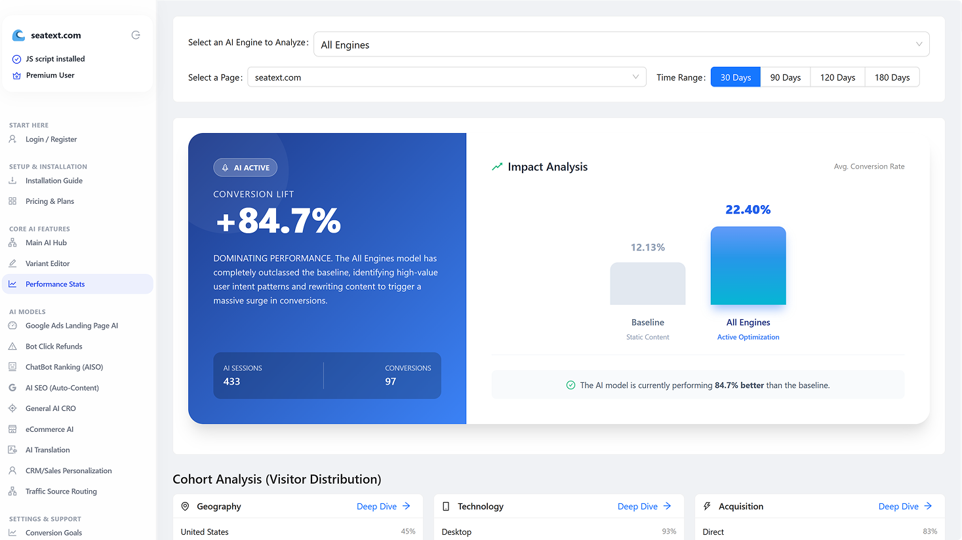This screenshot has height=540, width=962.
Task: Click the Impact Analysis trend arrow icon
Action: (x=497, y=166)
